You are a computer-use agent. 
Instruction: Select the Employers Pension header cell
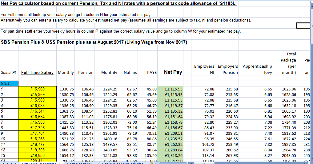click(228, 69)
